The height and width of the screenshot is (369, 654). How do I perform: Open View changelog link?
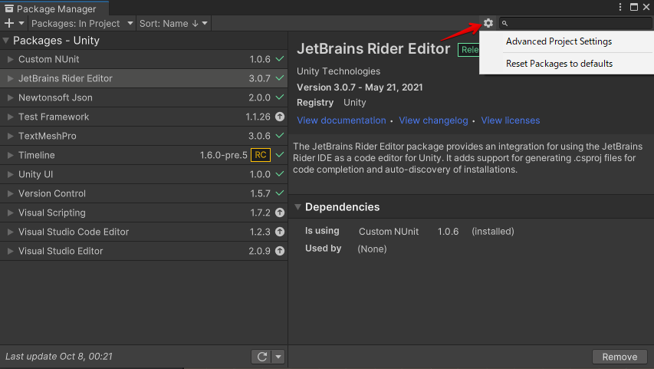click(433, 120)
